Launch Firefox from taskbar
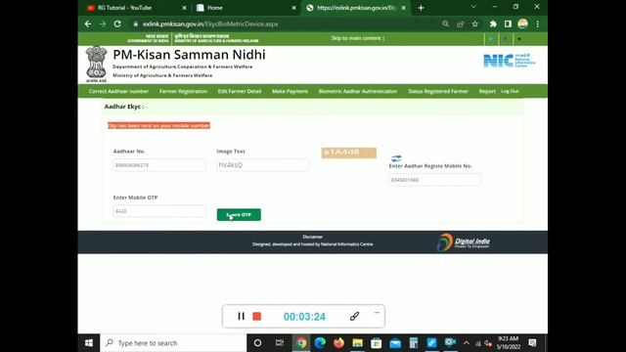Viewport: 626px width, 352px height. 338,343
